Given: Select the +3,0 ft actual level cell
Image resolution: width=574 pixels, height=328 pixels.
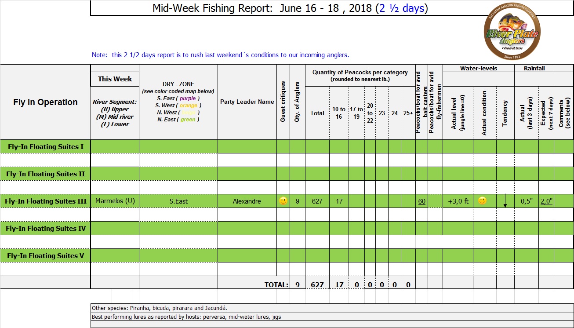Looking at the screenshot, I should 458,201.
